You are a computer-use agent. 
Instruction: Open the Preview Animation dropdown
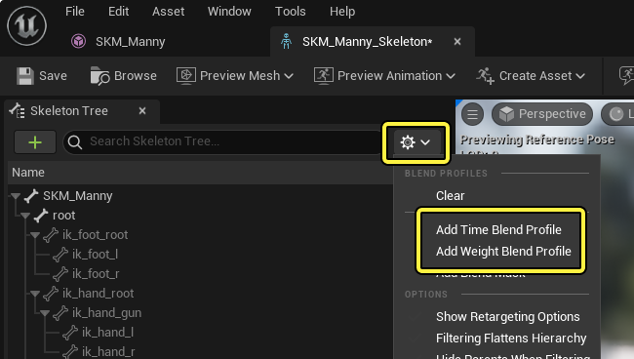tap(384, 75)
